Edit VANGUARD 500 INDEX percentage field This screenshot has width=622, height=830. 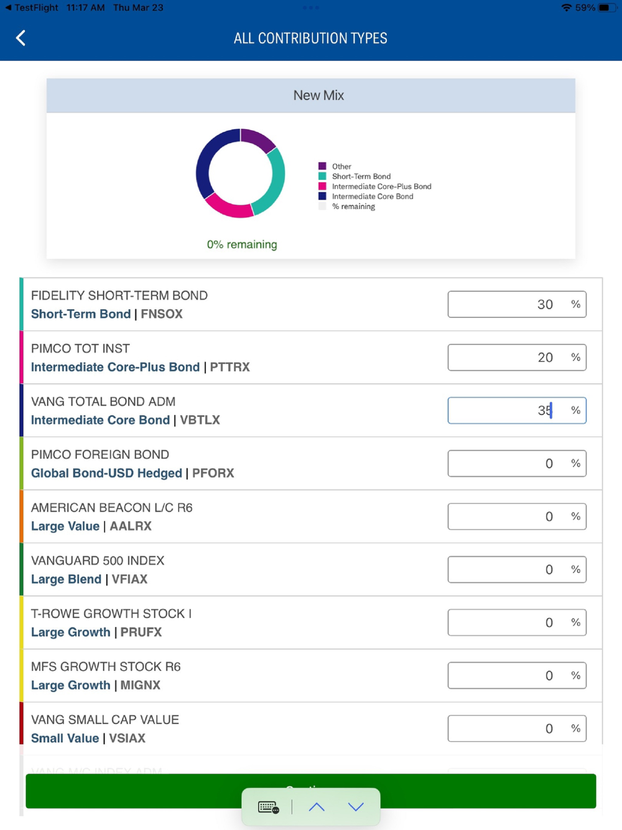[517, 569]
